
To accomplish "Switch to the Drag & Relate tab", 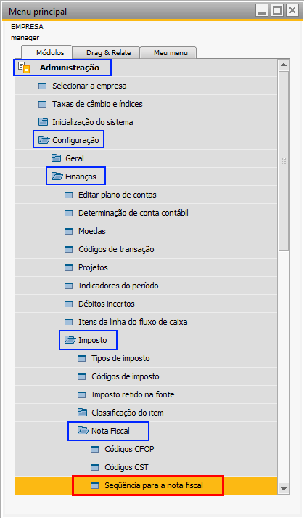I will pos(106,53).
